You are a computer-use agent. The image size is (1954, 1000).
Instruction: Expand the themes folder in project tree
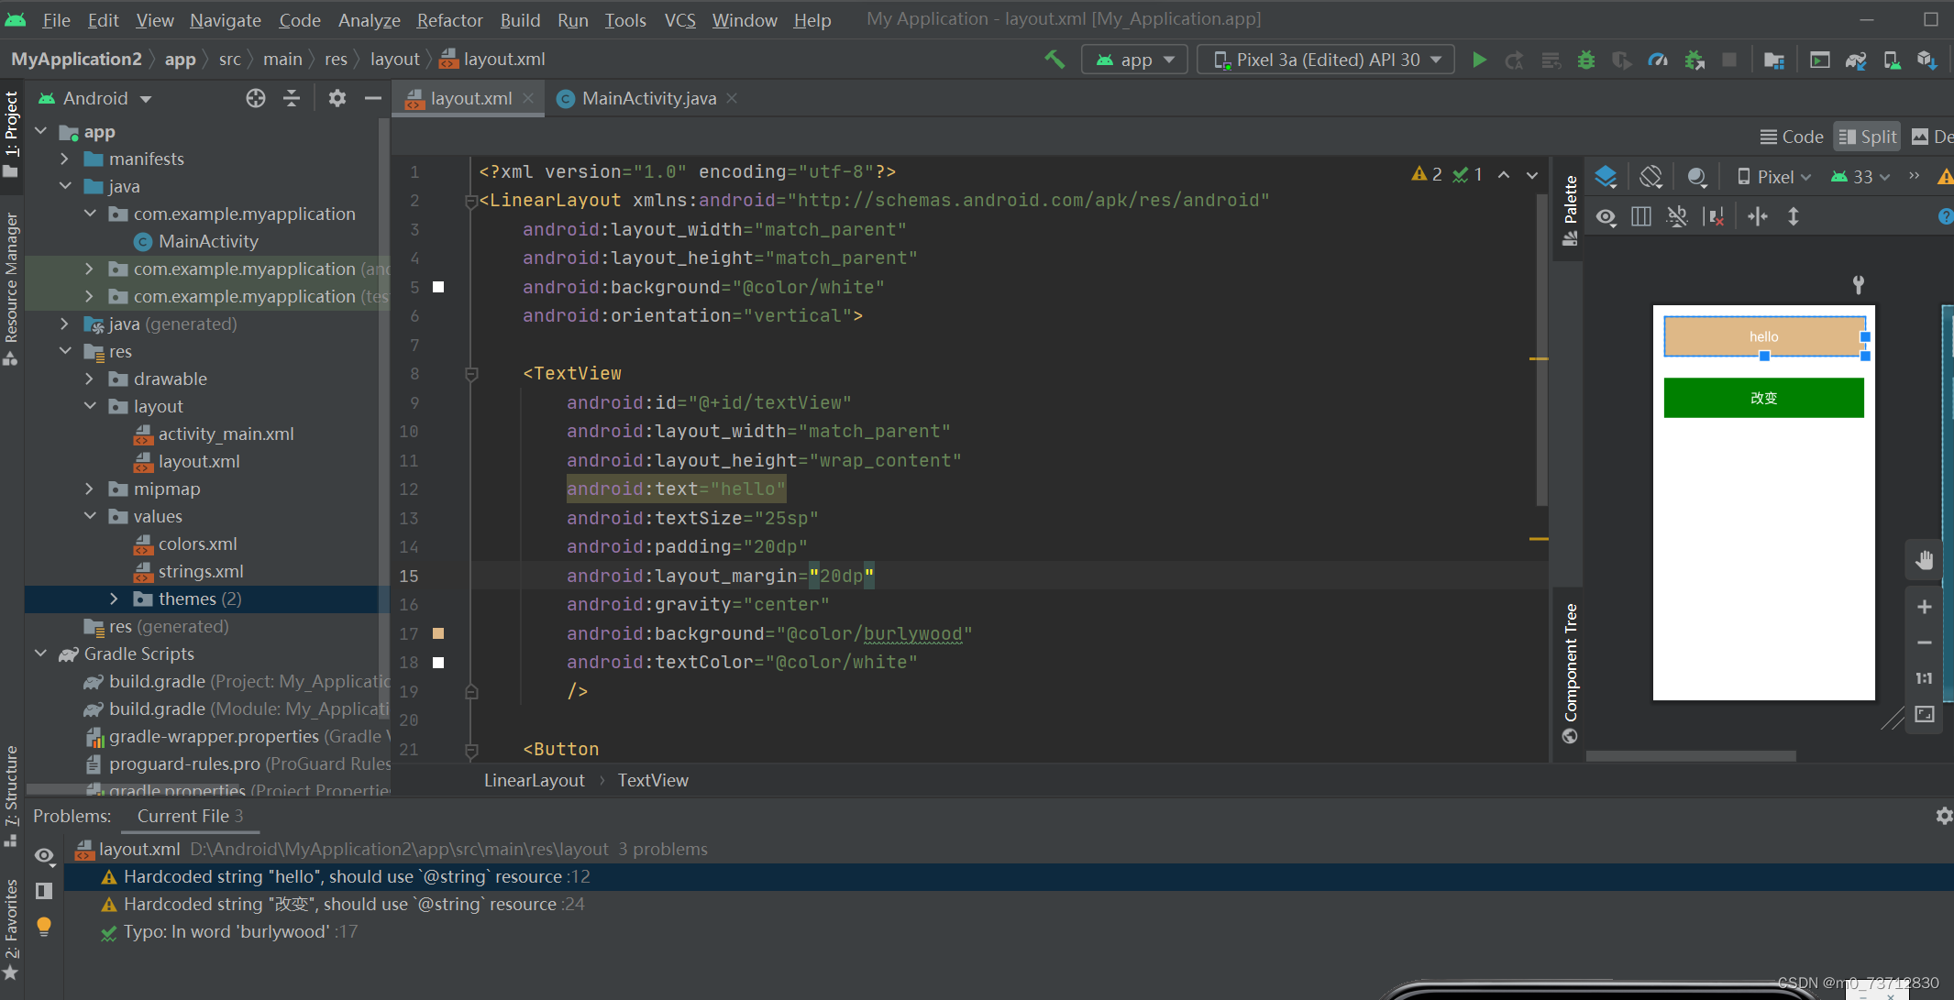click(114, 599)
